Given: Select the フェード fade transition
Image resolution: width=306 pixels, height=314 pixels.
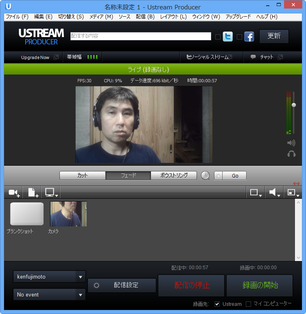Looking at the screenshot, I should pos(128,176).
